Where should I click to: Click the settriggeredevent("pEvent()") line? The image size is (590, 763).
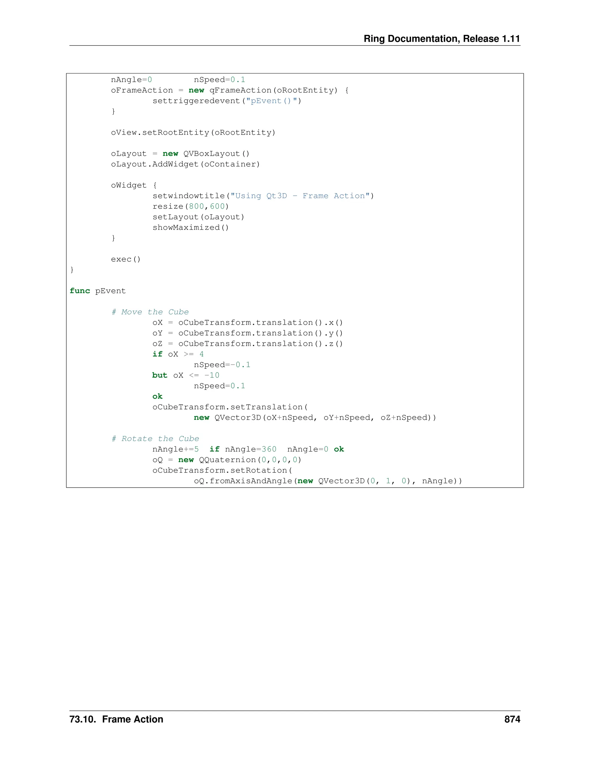pos(227,100)
